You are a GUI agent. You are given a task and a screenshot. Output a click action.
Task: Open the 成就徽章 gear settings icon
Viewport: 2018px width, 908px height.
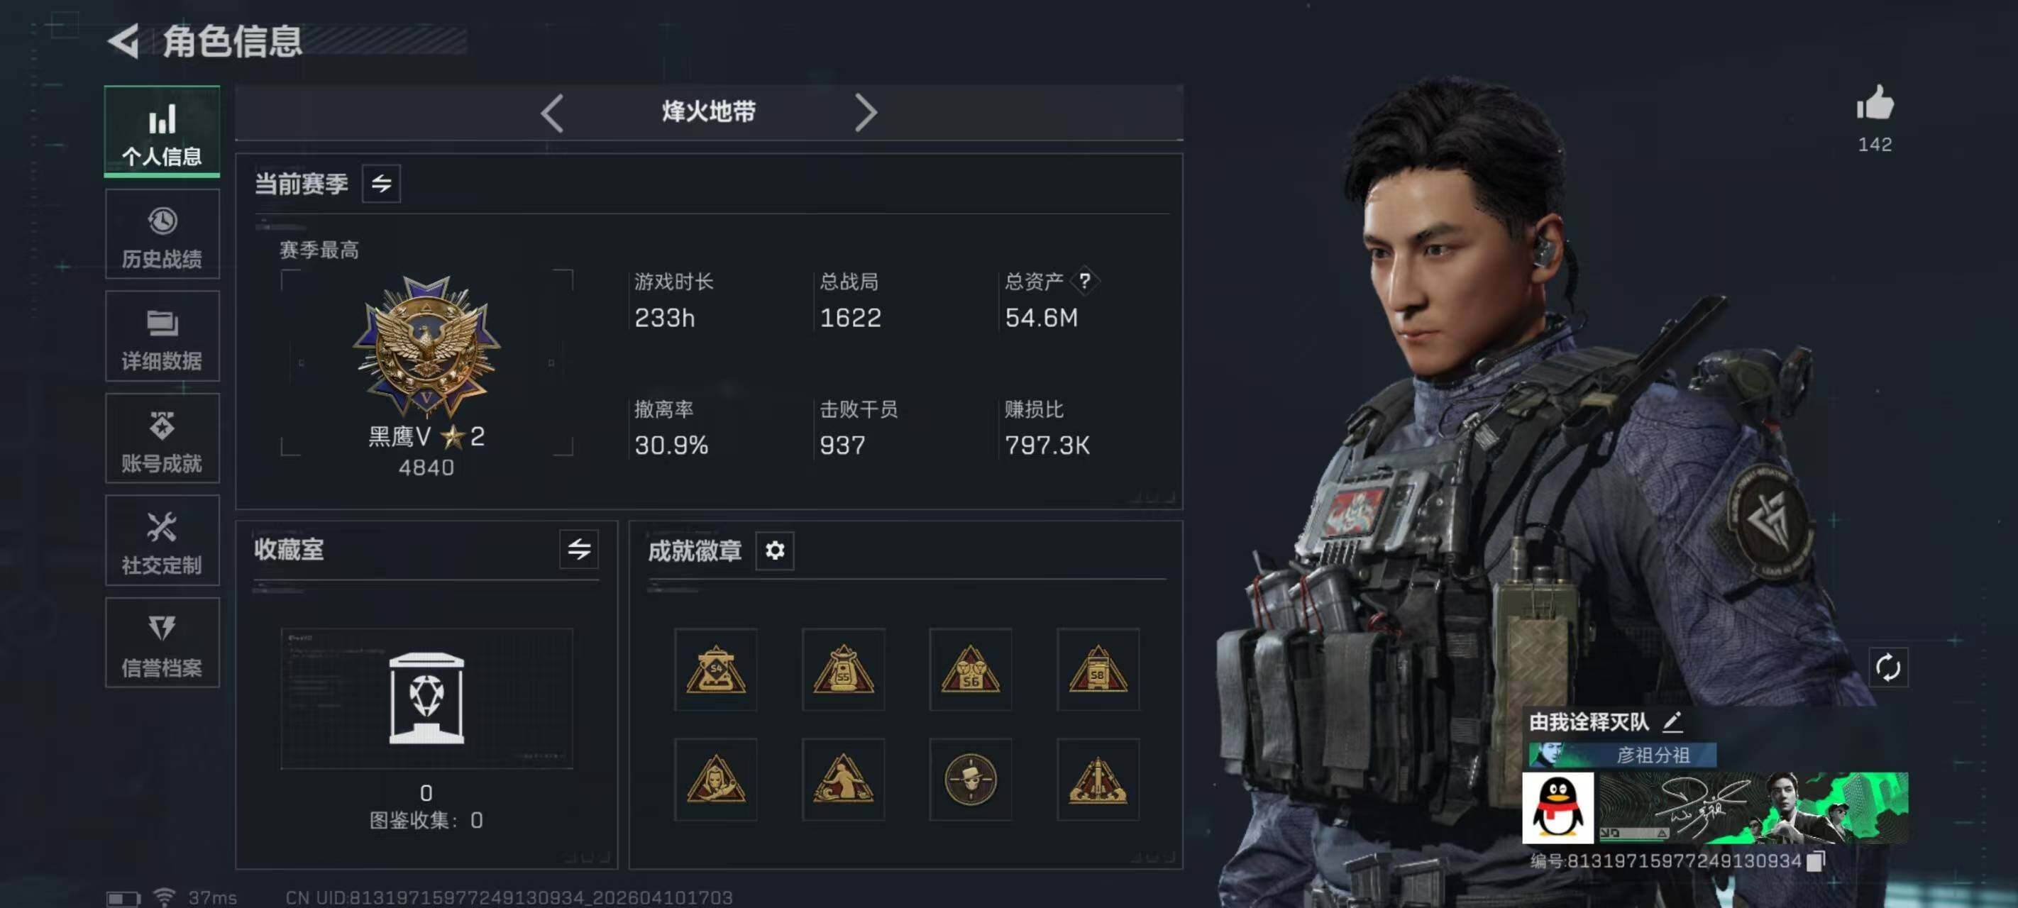coord(774,550)
